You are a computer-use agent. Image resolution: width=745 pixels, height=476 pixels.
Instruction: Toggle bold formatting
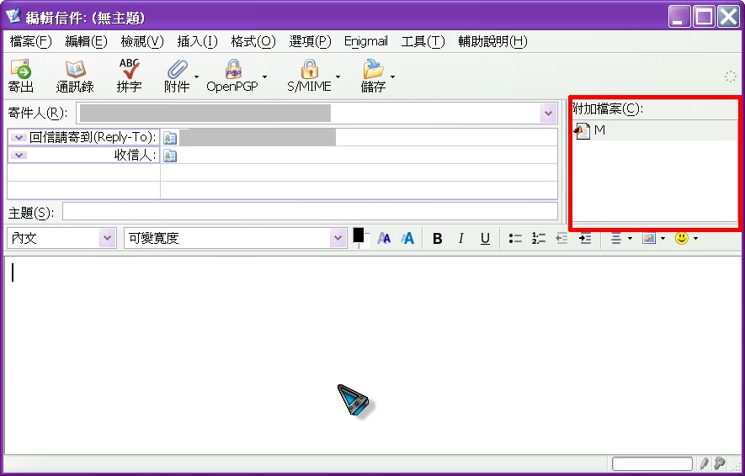pos(438,239)
